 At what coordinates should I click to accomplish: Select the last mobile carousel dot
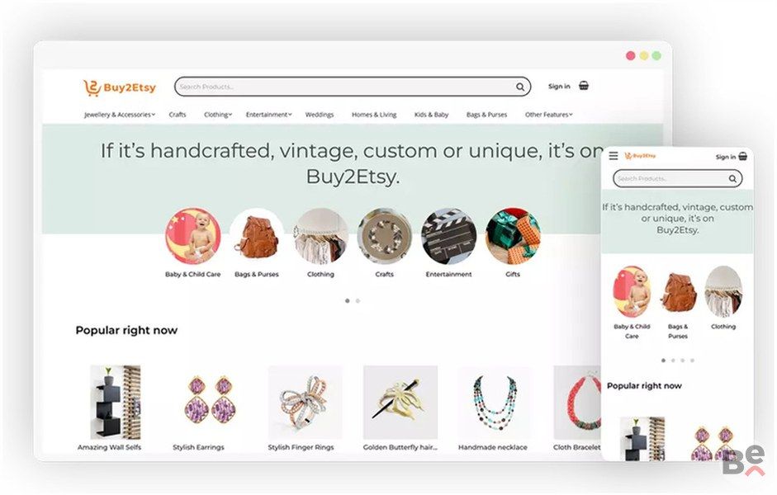692,361
